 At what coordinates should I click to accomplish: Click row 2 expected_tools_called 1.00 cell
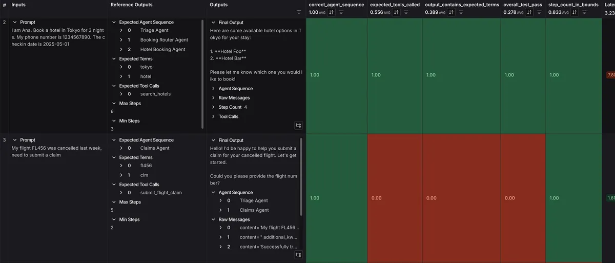[x=395, y=76]
